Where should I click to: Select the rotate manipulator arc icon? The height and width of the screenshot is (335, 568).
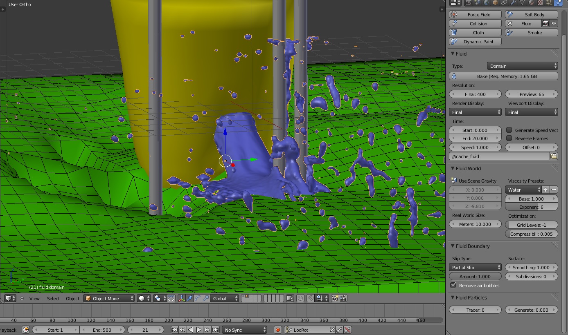pos(197,298)
